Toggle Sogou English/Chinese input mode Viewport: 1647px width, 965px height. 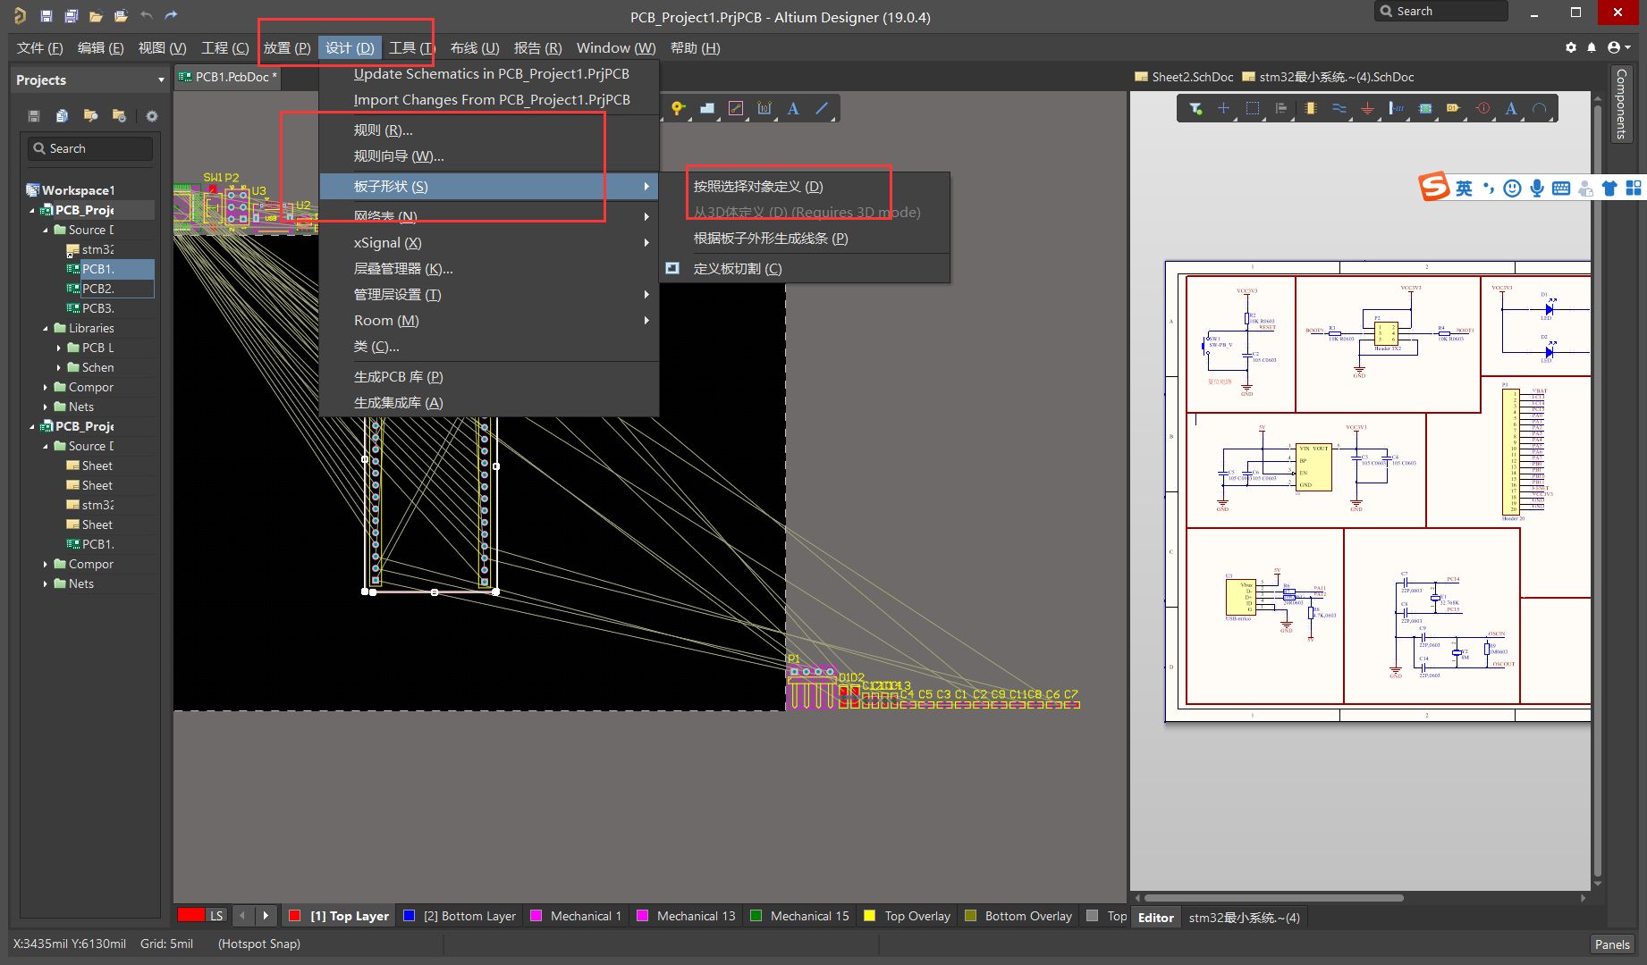coord(1464,188)
